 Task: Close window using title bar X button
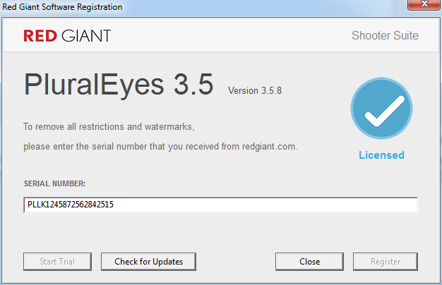click(x=424, y=4)
